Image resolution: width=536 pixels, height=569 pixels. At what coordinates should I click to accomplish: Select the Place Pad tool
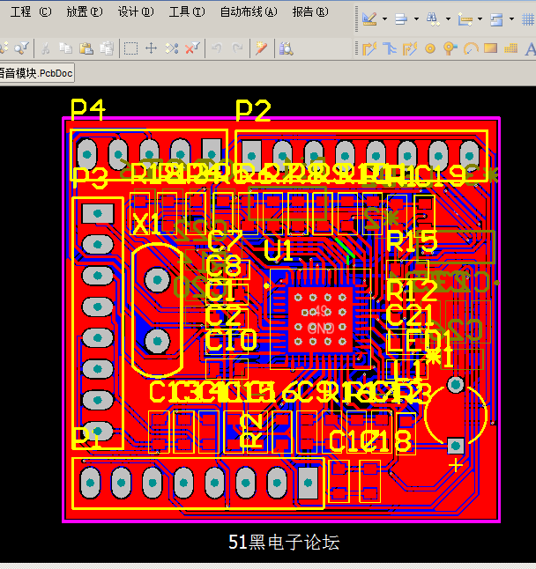click(430, 48)
